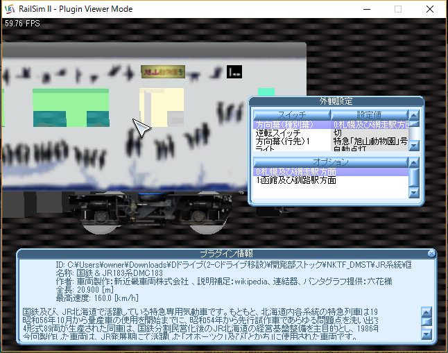The image size is (448, 353).
Task: Click the plugin ID path line
Action: (234, 265)
